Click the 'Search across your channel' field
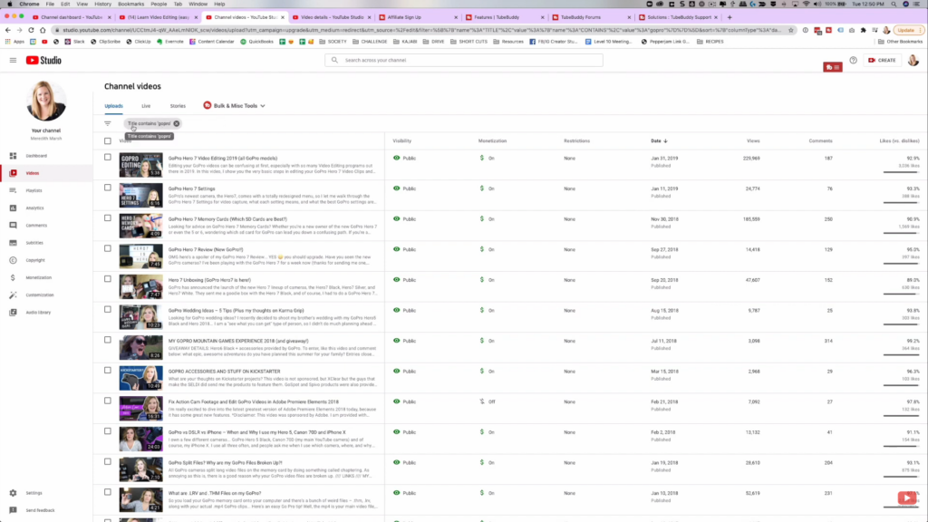 click(x=464, y=60)
